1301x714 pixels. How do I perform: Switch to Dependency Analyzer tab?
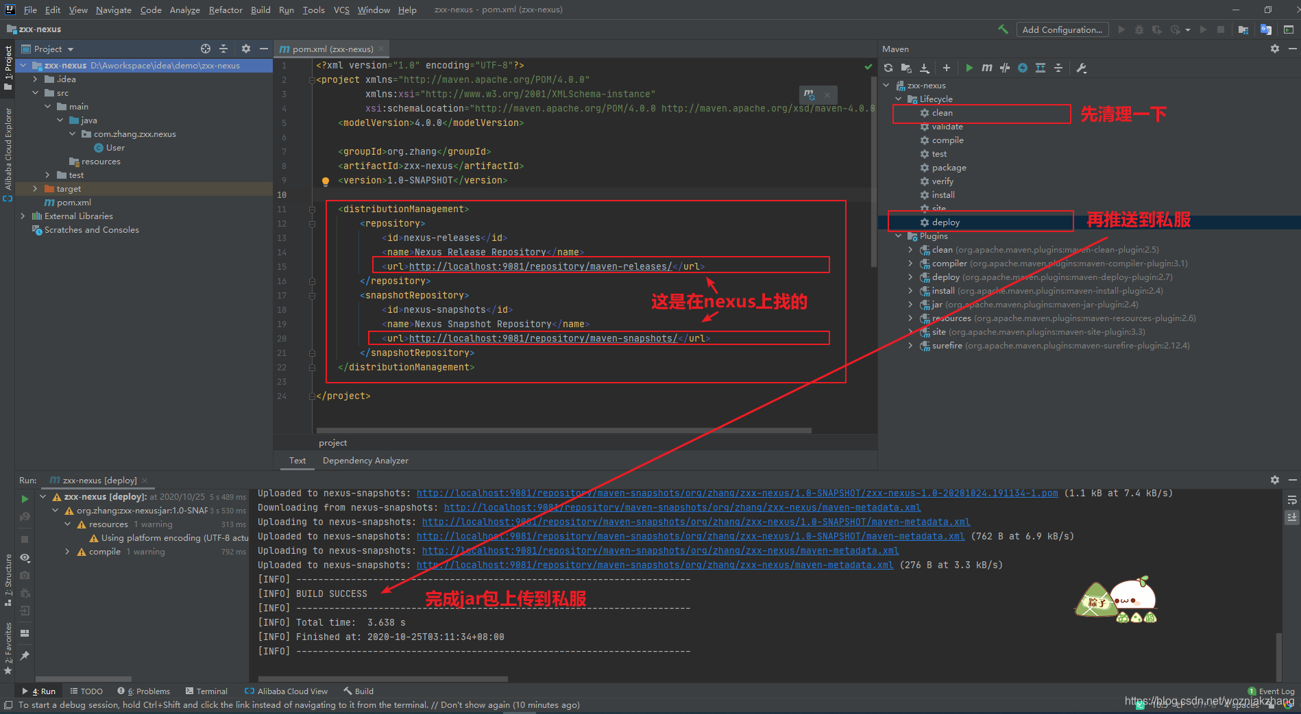tap(365, 461)
